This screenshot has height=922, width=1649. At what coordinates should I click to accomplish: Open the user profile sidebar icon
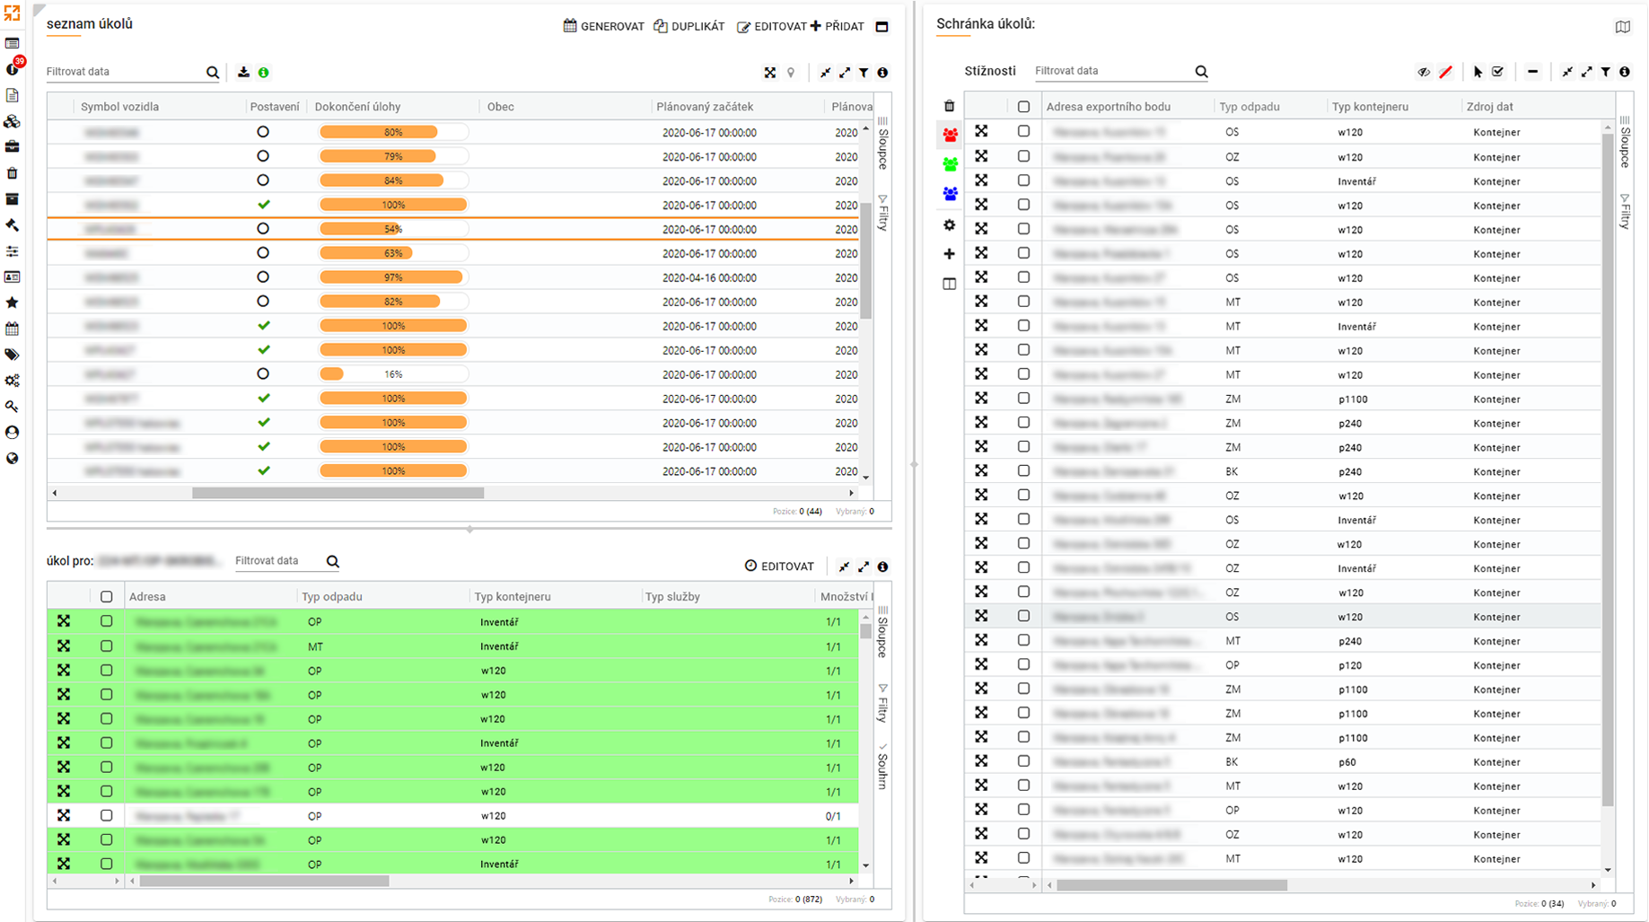(12, 433)
